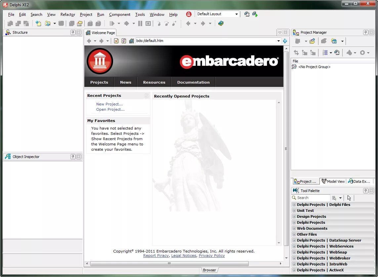Close the Welcome Page tab

point(286,32)
